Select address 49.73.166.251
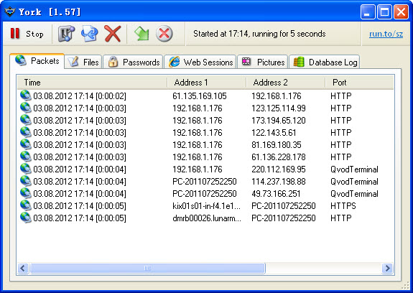 tap(276, 193)
